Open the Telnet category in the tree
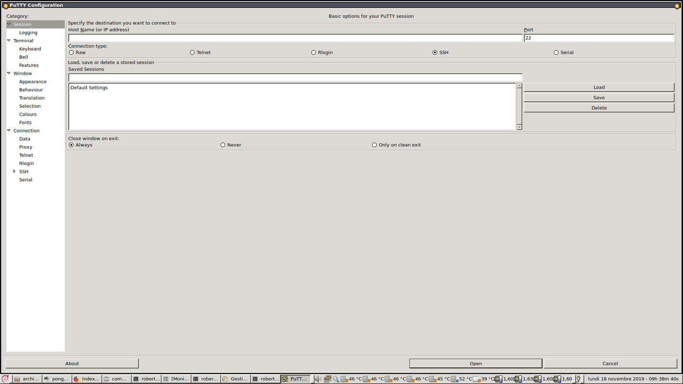The image size is (683, 384). (x=26, y=155)
